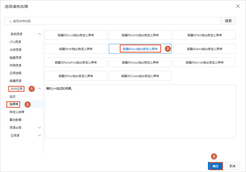Click the 模拟jvm延迟的场景 description text
The image size is (246, 172).
point(59,89)
